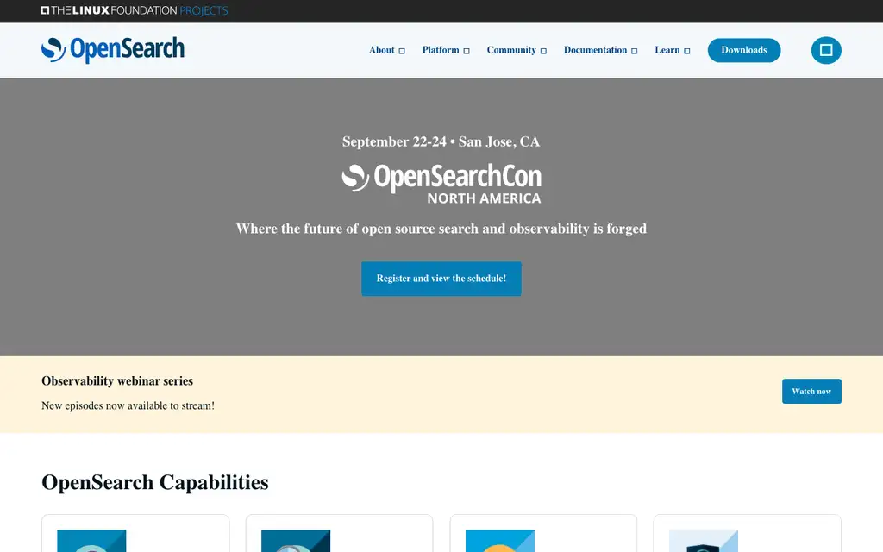Click the OpenSearch logo in the header
This screenshot has height=552, width=883.
click(113, 50)
